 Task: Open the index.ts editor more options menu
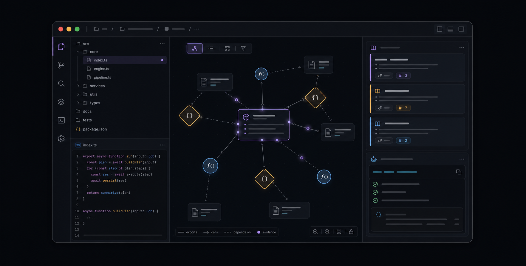pyautogui.click(x=162, y=145)
